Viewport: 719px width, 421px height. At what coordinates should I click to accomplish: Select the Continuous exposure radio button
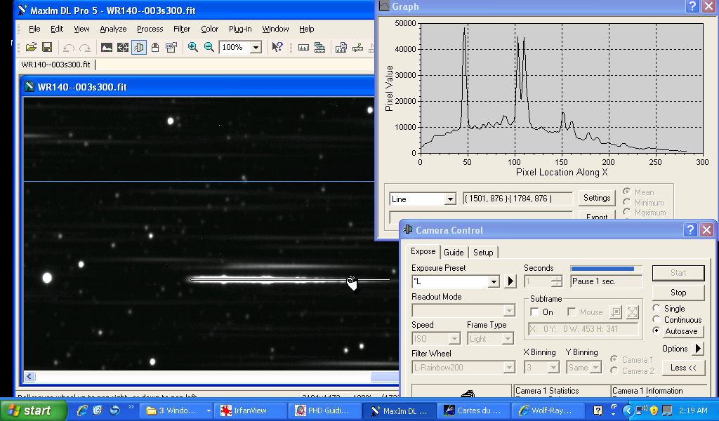pyautogui.click(x=657, y=319)
